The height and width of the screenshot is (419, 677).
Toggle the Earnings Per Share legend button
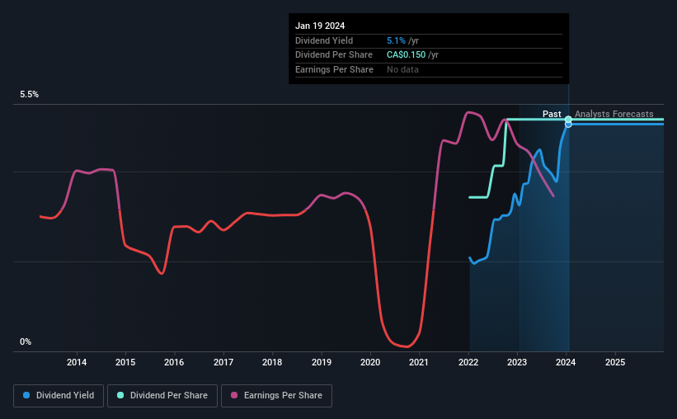point(276,396)
